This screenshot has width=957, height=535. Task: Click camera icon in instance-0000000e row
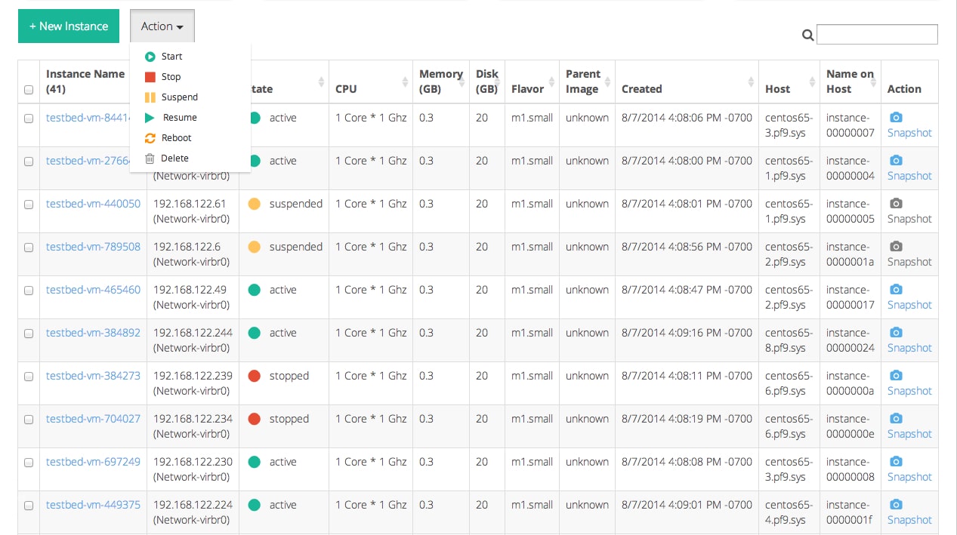(x=896, y=419)
